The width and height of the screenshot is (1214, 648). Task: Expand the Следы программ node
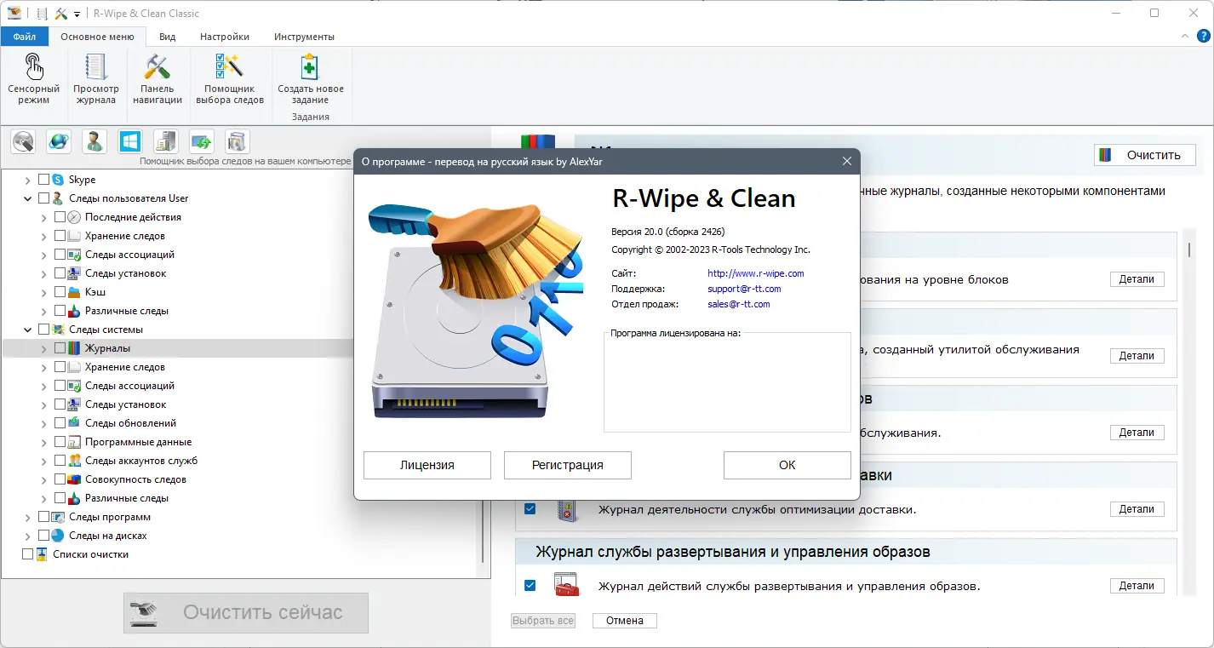[x=27, y=517]
